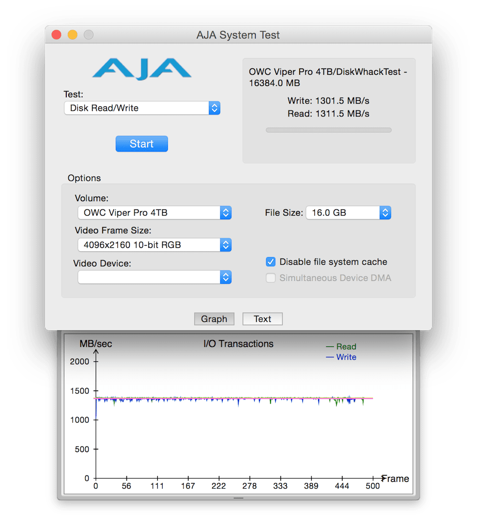The width and height of the screenshot is (477, 517).
Task: Click the green Read legend entry
Action: (x=341, y=347)
